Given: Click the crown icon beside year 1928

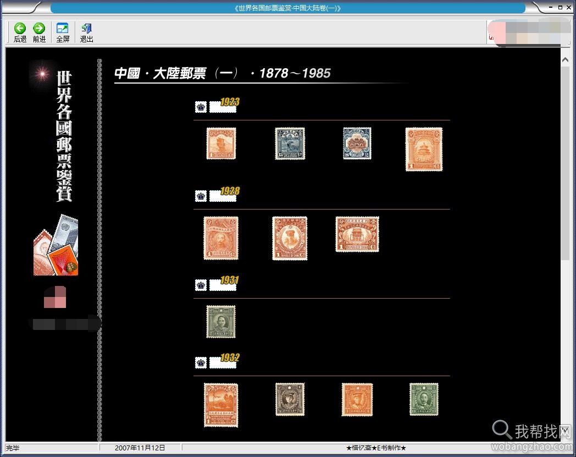Looking at the screenshot, I should [201, 196].
